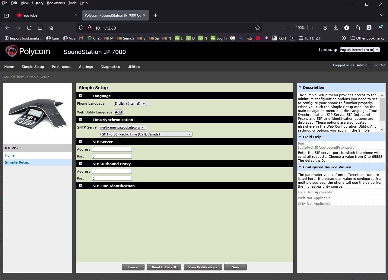
Task: Click the browser home icon
Action: coord(51,28)
